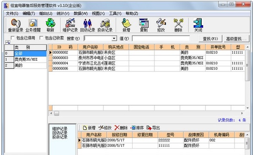253x155 pixels.
Task: Click up arrow of main table vertical scrollbar
Action: (248, 47)
